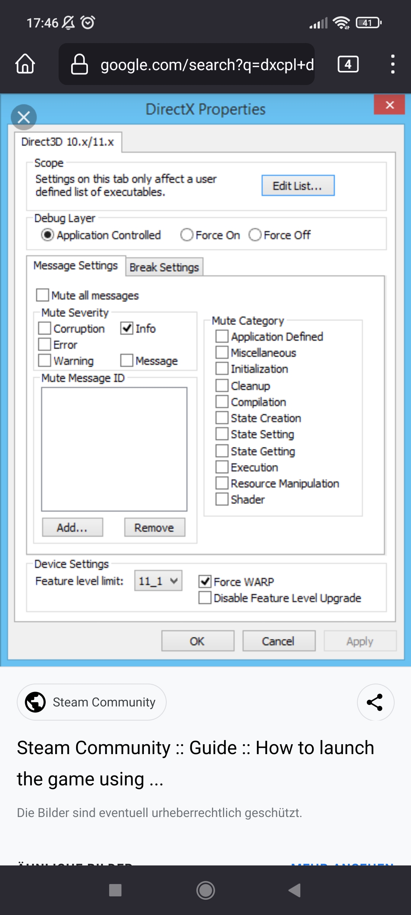Tap the Android home circle button
The width and height of the screenshot is (411, 915).
(x=205, y=891)
